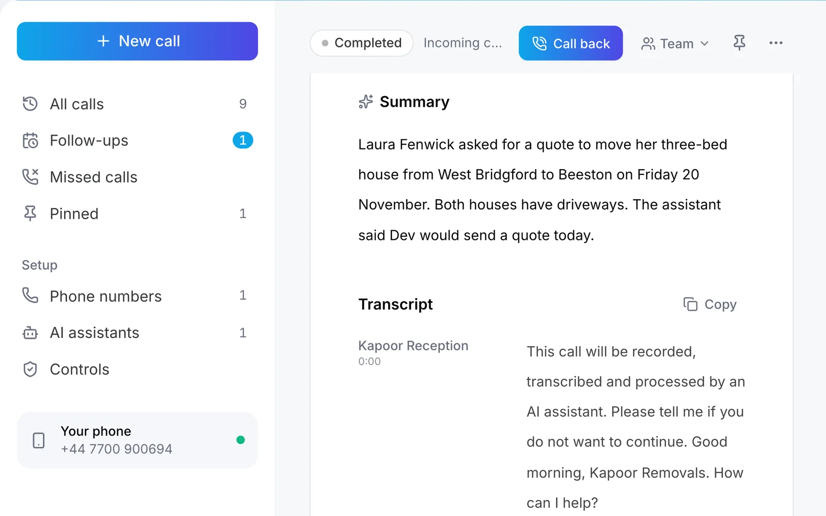Start a new call
This screenshot has height=516, width=826.
pos(137,41)
